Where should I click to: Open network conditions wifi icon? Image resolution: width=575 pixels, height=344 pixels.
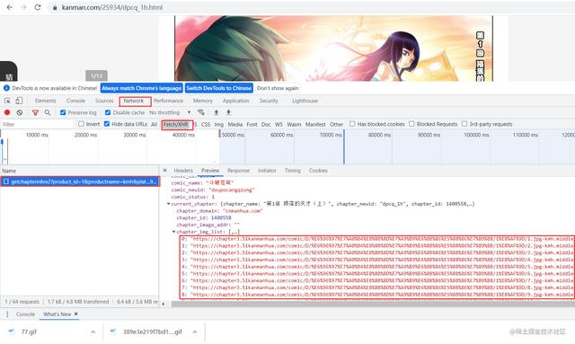(x=200, y=112)
